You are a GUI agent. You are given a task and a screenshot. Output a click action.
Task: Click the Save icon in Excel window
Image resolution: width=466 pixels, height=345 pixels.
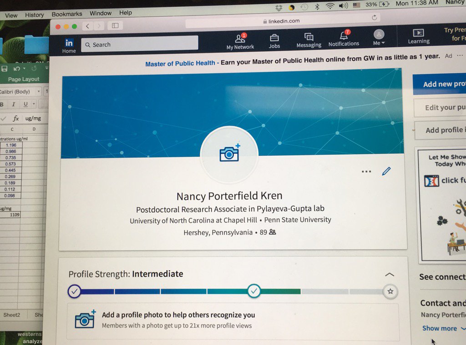click(5, 69)
